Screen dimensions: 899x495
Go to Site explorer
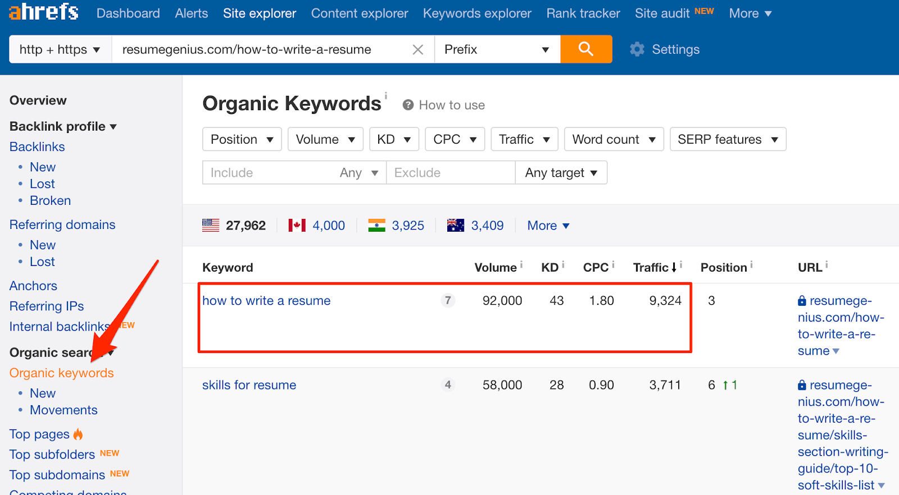tap(260, 13)
